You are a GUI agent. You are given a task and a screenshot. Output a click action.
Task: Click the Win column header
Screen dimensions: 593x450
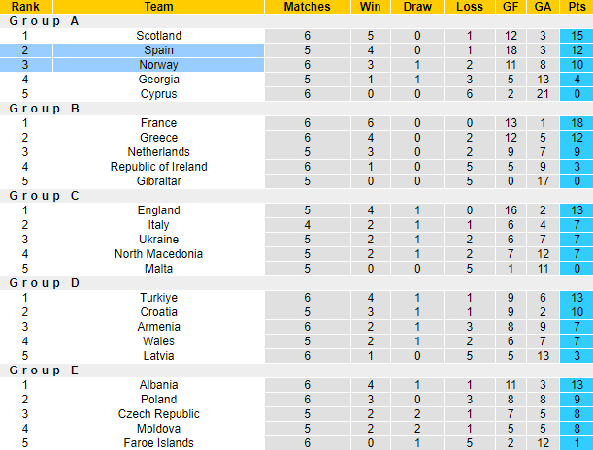(370, 7)
